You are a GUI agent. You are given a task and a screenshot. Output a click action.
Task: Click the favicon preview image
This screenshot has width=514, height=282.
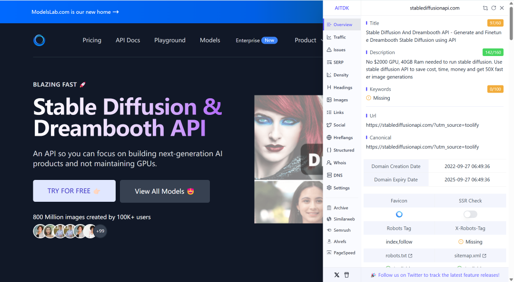[399, 214]
